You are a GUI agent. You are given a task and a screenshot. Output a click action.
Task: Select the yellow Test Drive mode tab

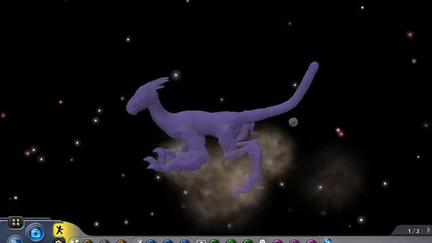pyautogui.click(x=59, y=230)
